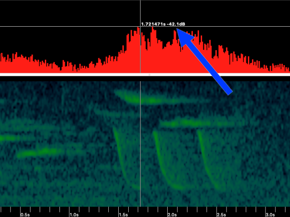This screenshot has width=290, height=217.
Task: Click the vertical playhead line in the spectrogram
Action: click(140, 145)
